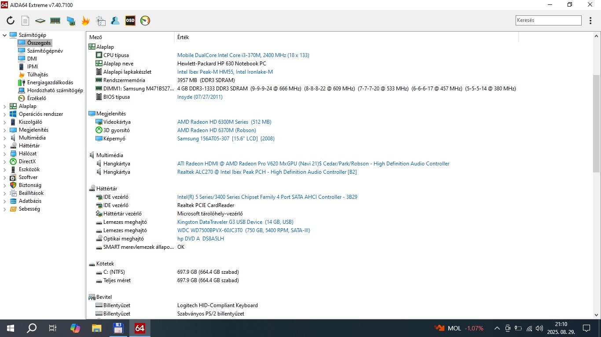The width and height of the screenshot is (601, 337).
Task: Expand the Hálózat tree node
Action: point(5,154)
